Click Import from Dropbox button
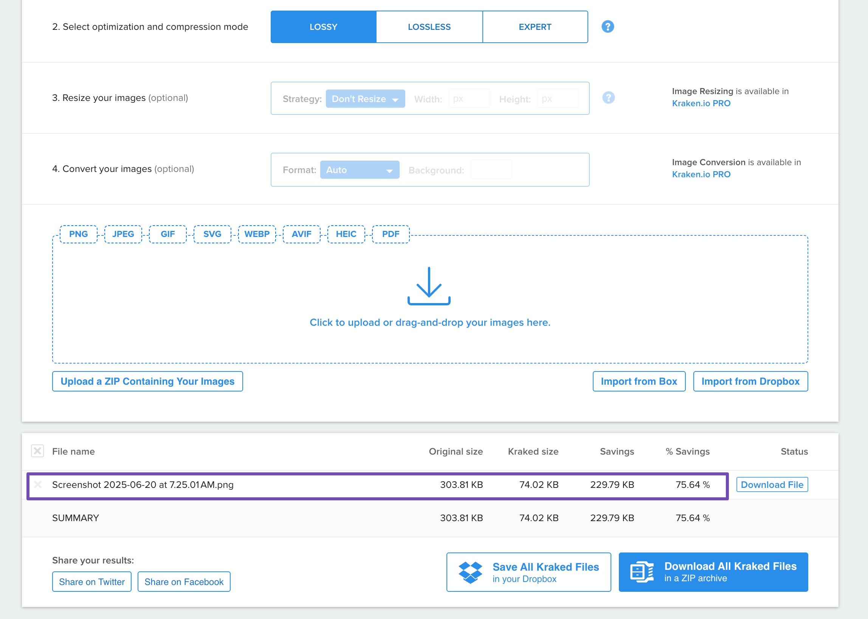 pos(750,381)
